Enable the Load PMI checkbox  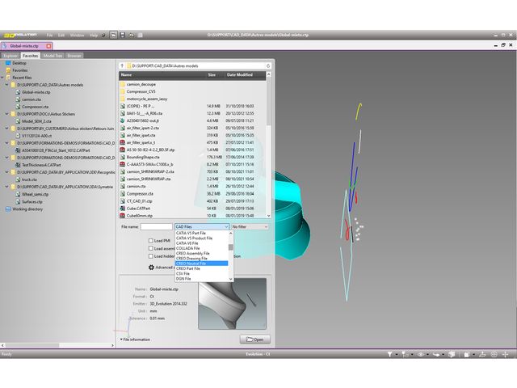coord(150,240)
